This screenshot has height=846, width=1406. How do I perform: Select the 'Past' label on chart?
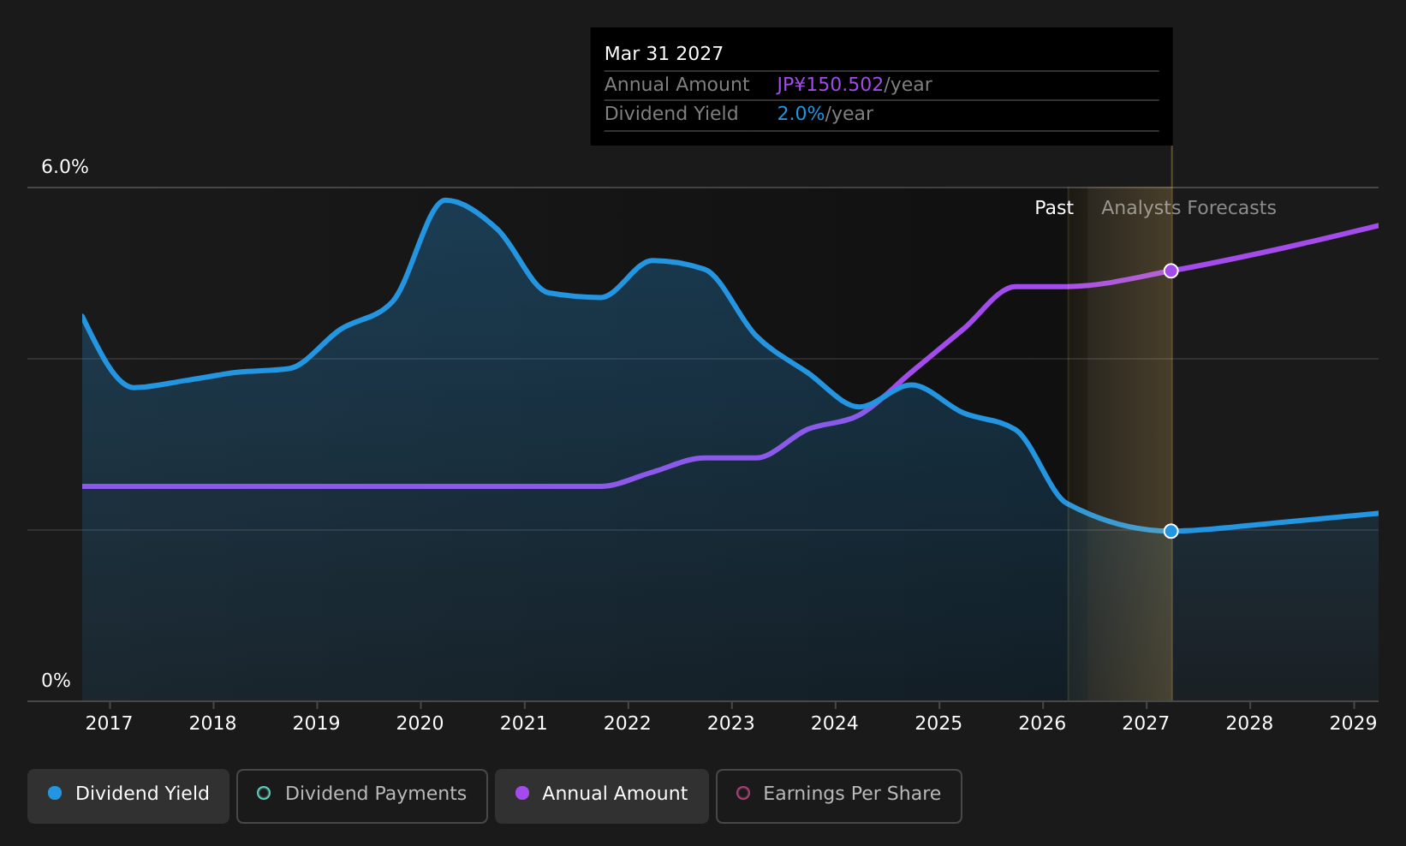[1053, 208]
